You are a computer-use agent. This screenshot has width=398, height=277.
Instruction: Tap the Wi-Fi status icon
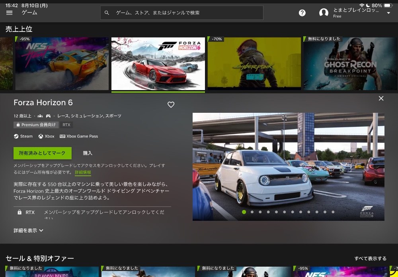[362, 5]
